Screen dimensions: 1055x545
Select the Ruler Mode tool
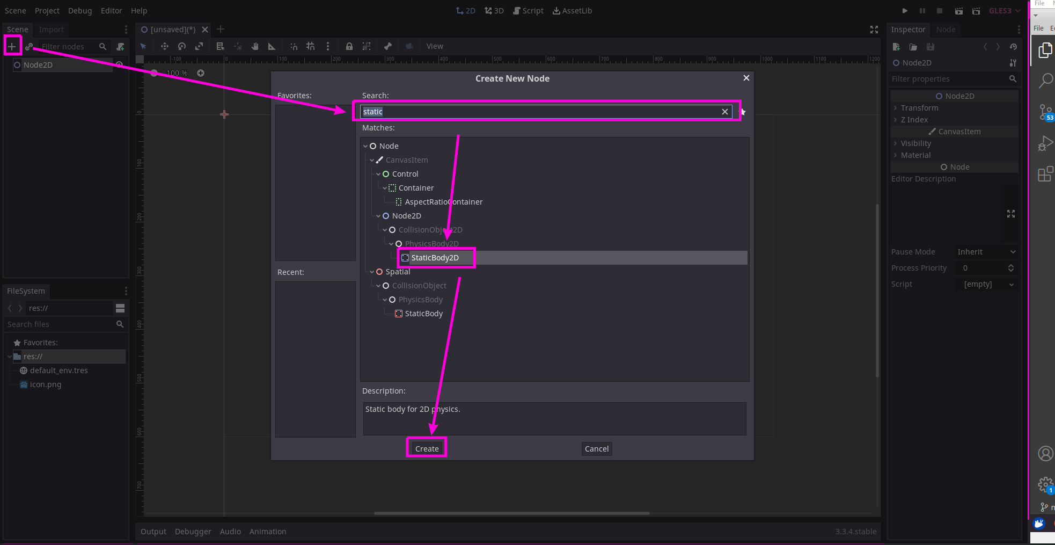[272, 46]
